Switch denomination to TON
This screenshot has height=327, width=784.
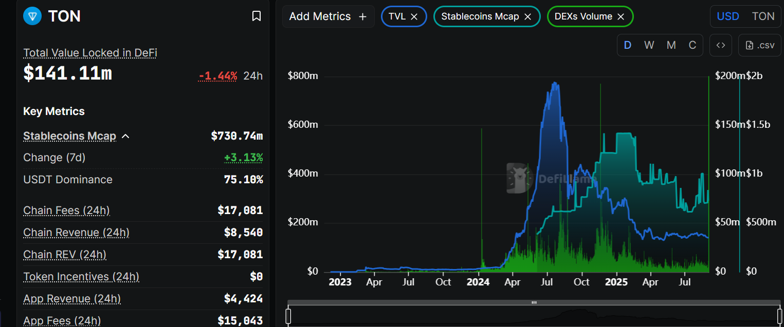tap(763, 16)
